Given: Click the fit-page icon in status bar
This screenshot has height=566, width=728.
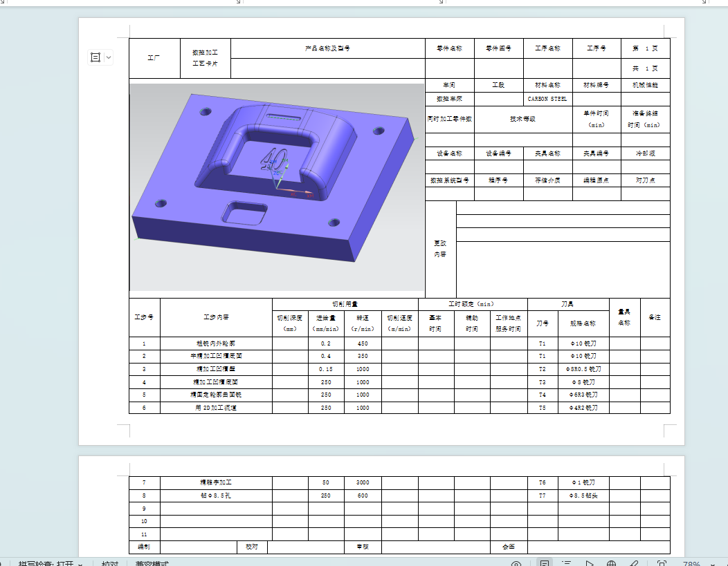Looking at the screenshot, I should point(662,563).
